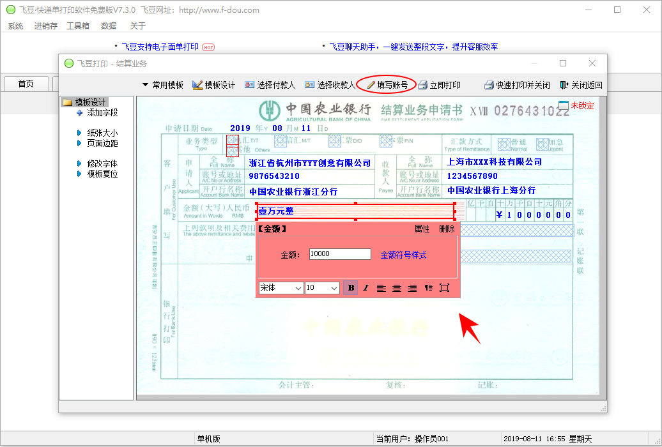Click the 立即打印 printer button
Screen dimensions: 662x447
[440, 86]
